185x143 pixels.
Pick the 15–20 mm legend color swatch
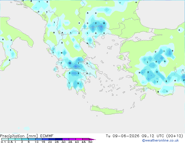[45, 139]
